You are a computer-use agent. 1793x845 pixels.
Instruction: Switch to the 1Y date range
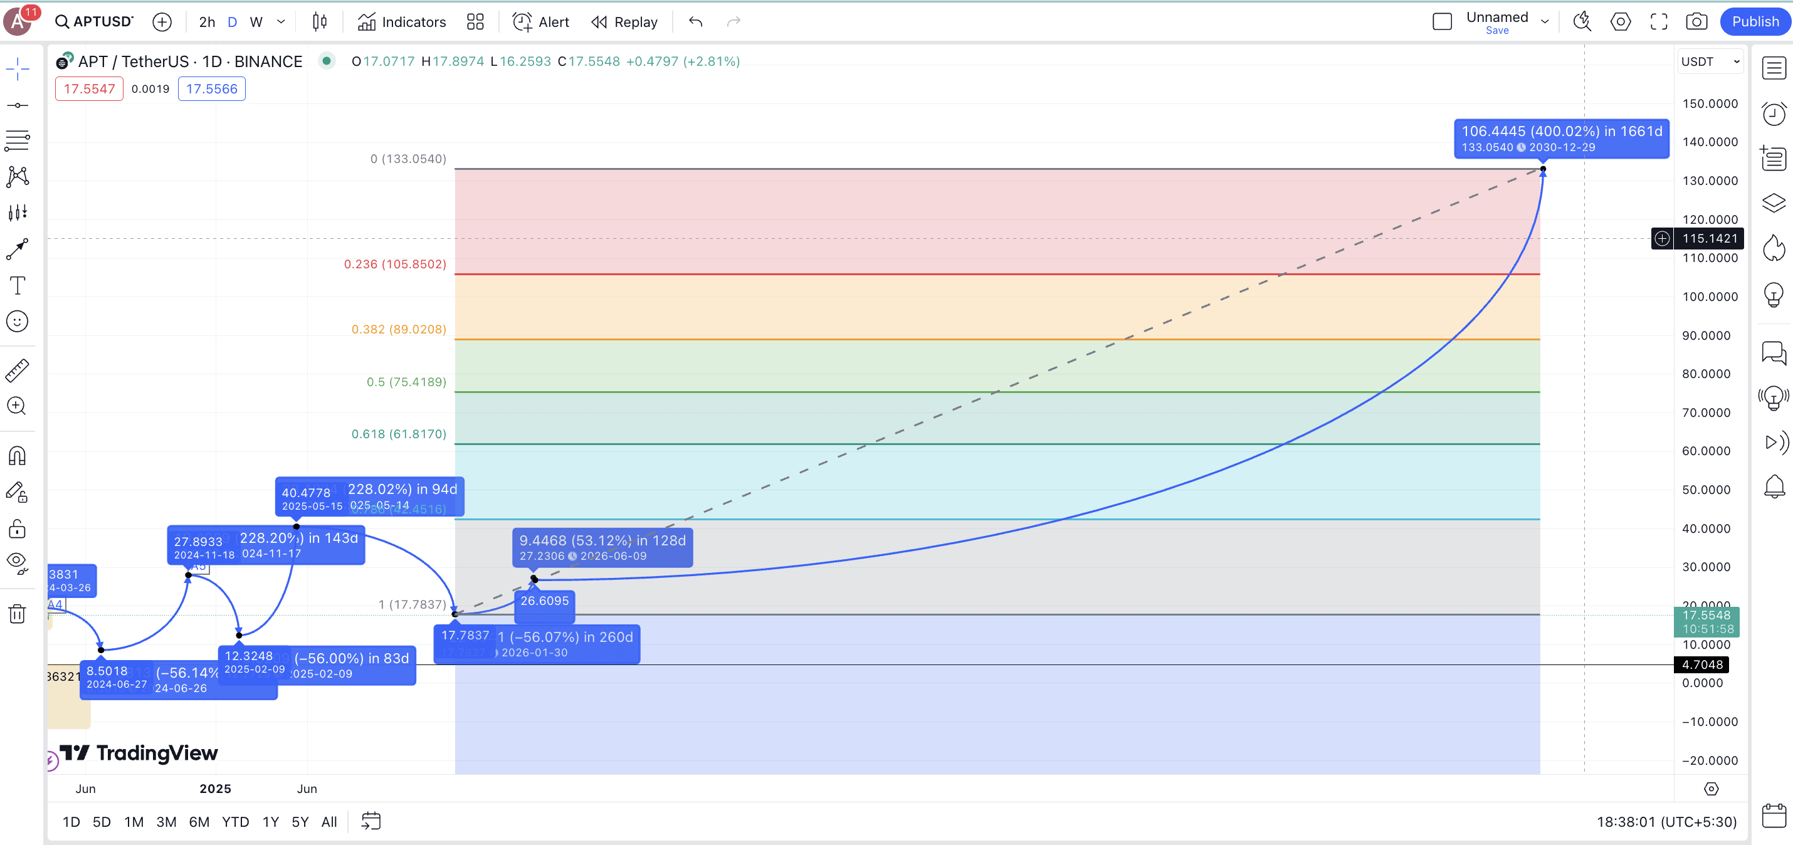coord(270,821)
